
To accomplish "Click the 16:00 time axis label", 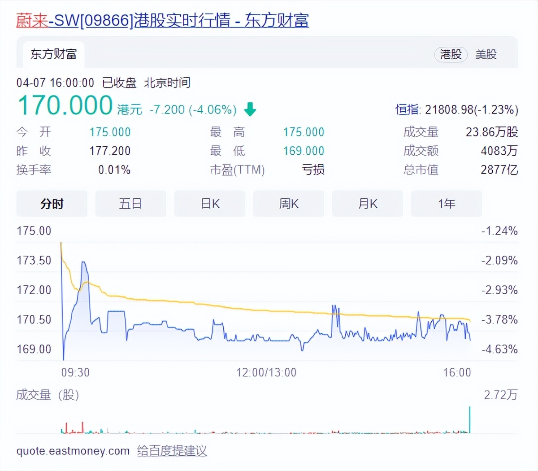I will [457, 372].
